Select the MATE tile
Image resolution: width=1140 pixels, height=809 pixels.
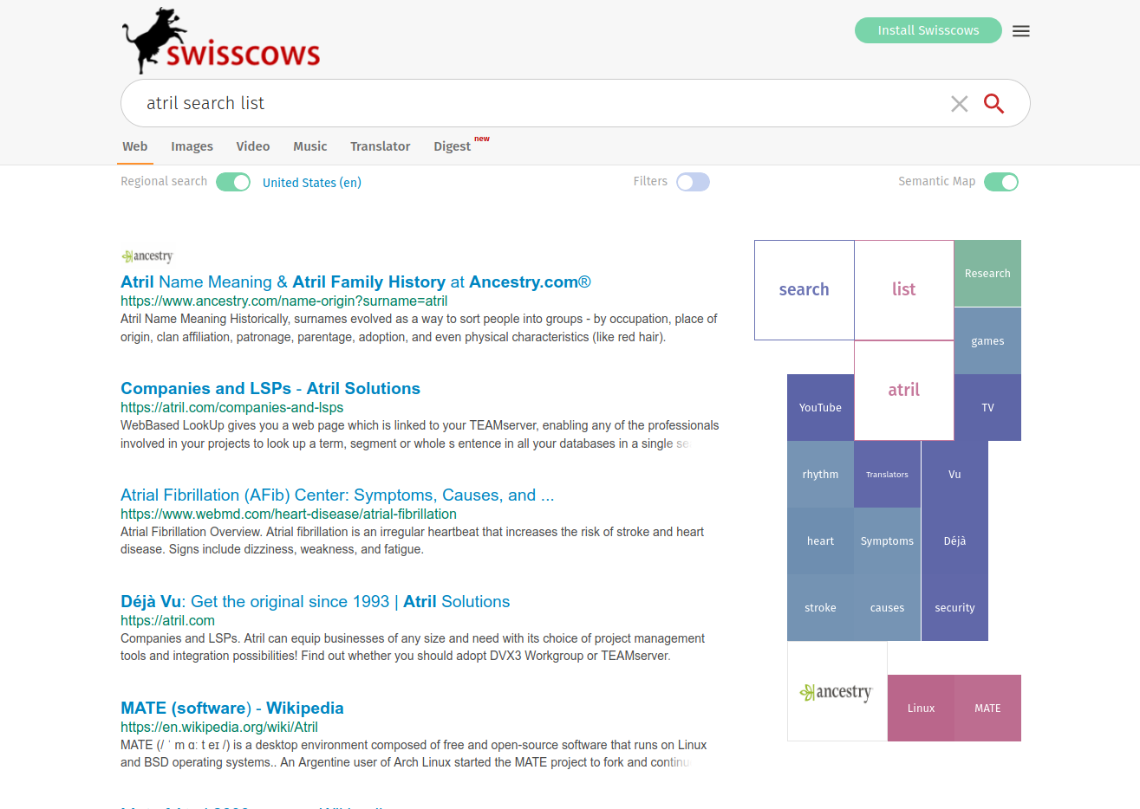[x=987, y=709]
